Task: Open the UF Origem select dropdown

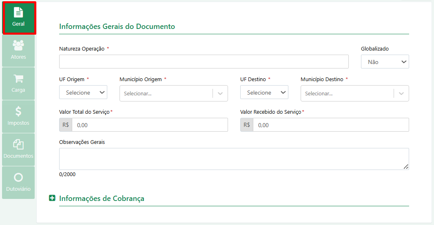Action: point(83,92)
